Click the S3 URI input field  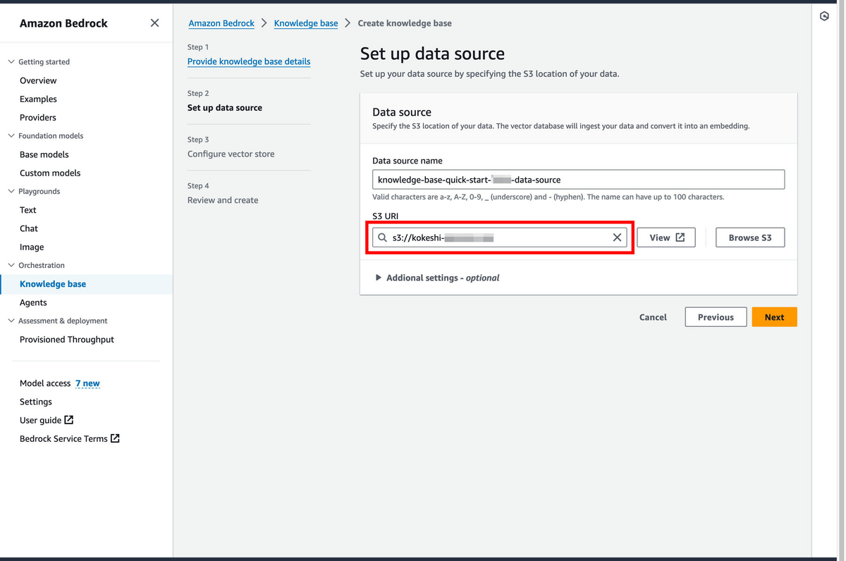click(x=498, y=238)
